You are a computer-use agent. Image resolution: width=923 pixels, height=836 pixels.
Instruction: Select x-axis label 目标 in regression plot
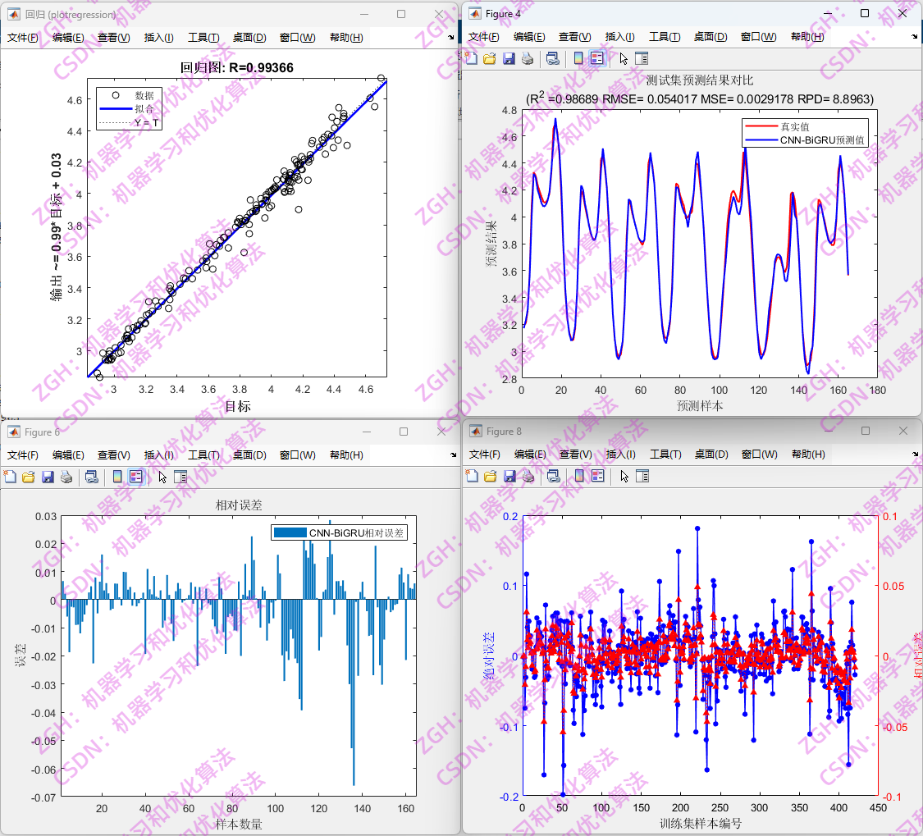238,406
